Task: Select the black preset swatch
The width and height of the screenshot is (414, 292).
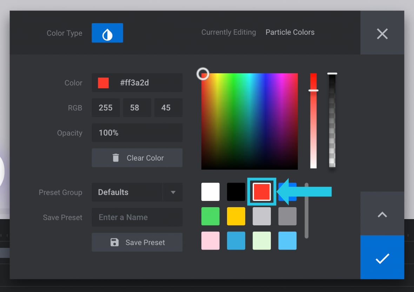Action: coord(236,192)
